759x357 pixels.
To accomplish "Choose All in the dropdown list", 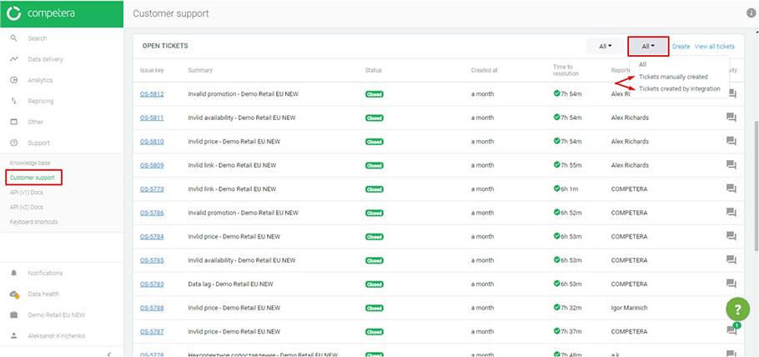I will coord(642,64).
